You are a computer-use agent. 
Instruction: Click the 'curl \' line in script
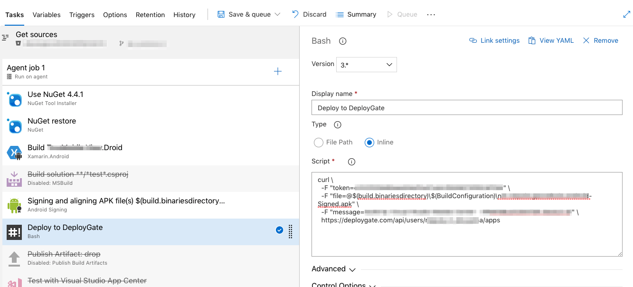click(x=324, y=180)
